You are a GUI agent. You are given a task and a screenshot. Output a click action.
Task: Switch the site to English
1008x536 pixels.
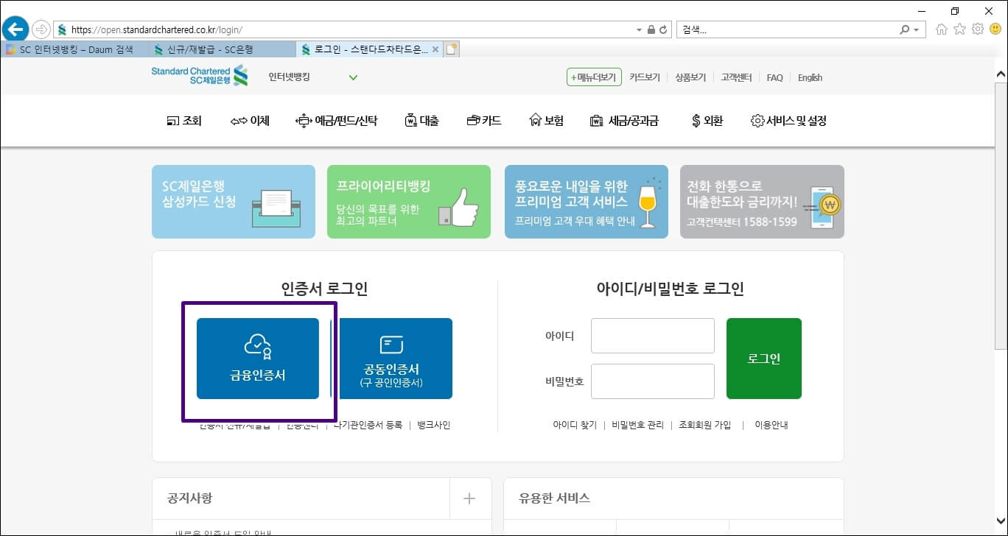(x=810, y=77)
